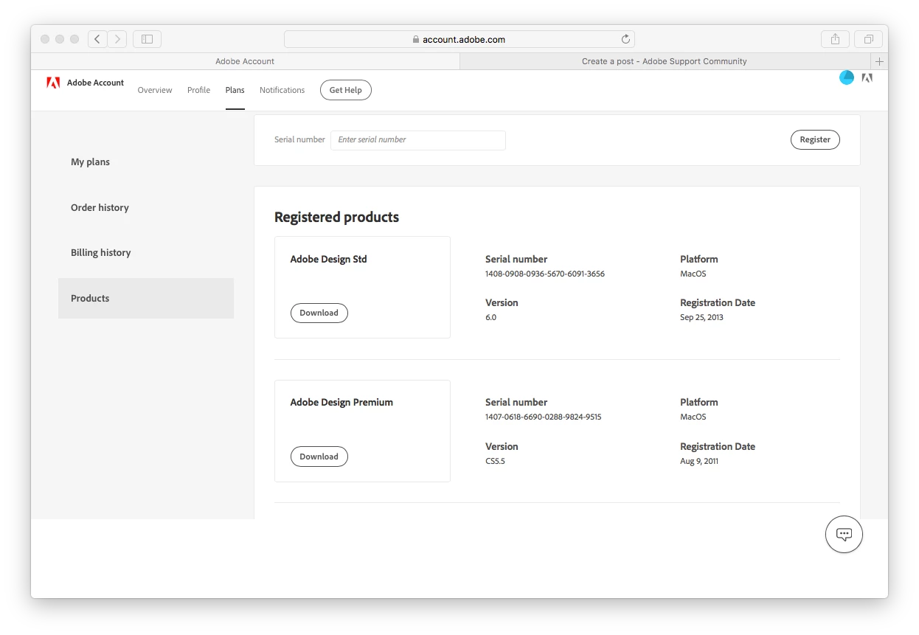919x635 pixels.
Task: Select serial number 1407-0618-6690-0288-9824-9515
Action: (544, 417)
